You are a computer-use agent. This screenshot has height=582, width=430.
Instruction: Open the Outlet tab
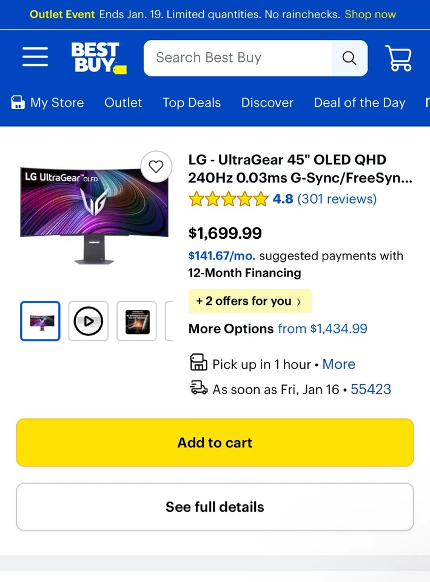[123, 102]
